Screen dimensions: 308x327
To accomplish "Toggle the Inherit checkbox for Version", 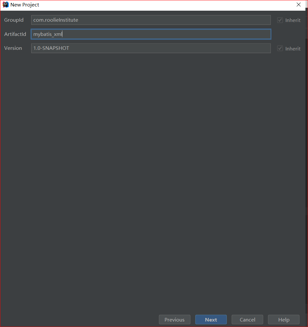I will coord(280,49).
